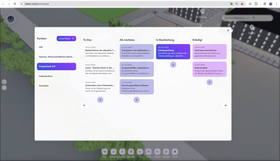Open the Recherchieren der aktuellen T... card

[100, 52]
